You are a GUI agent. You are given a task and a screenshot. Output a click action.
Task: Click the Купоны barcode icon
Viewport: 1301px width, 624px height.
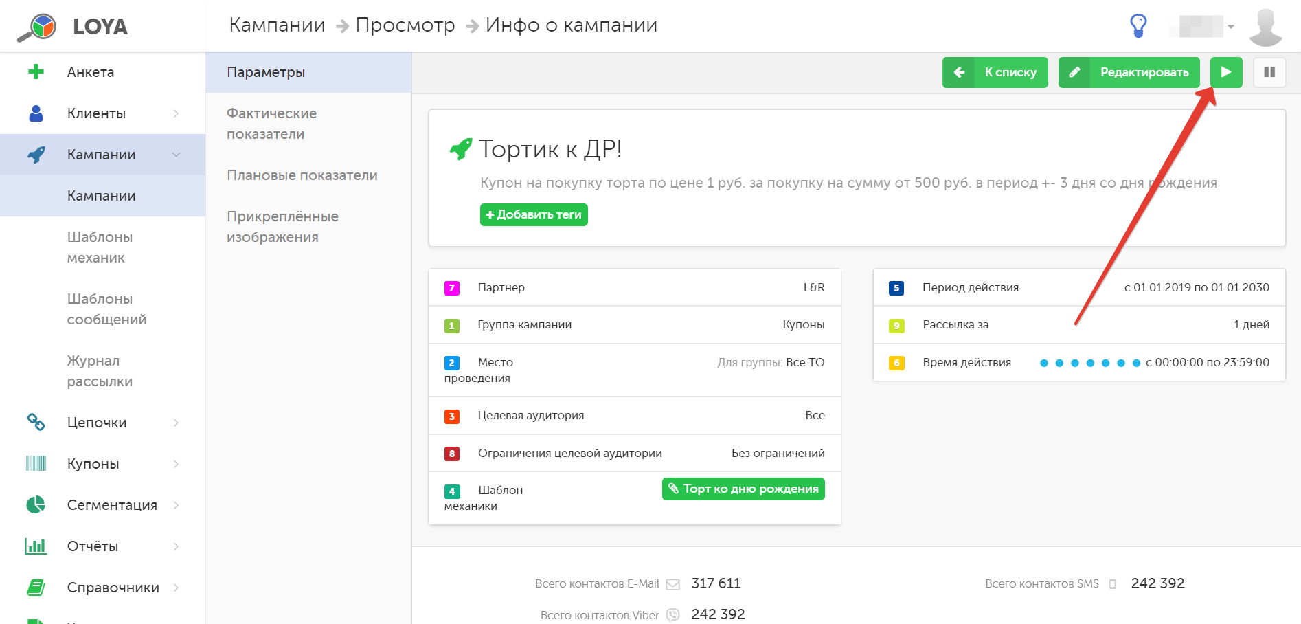click(36, 463)
